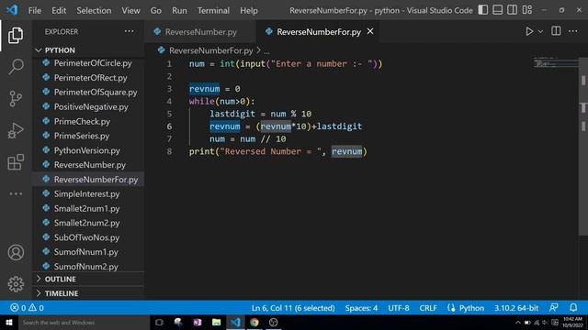
Task: Click the editor minimap preview
Action: [x=556, y=63]
